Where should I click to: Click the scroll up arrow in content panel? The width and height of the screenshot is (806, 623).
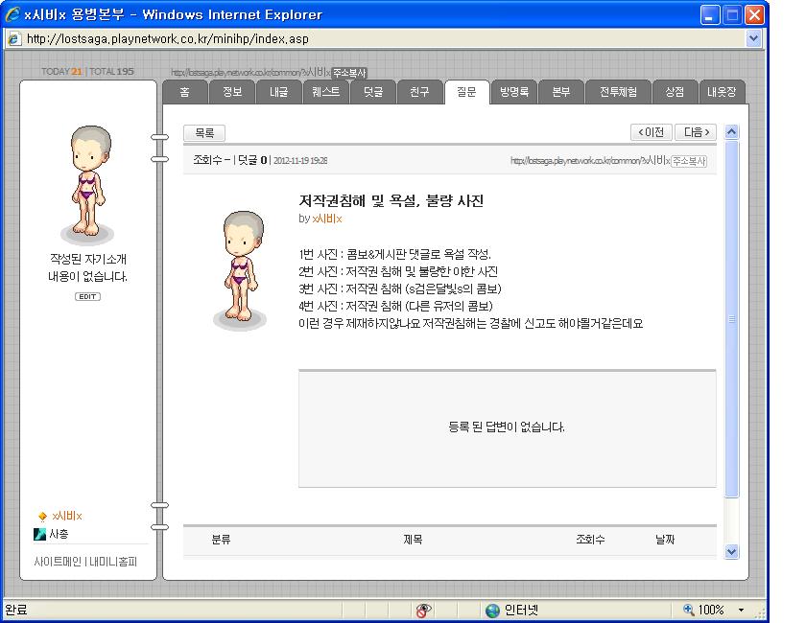[731, 132]
